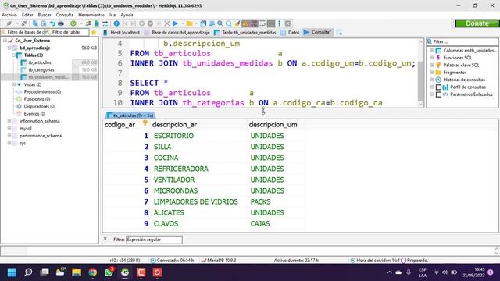
Task: Collapse the bd_aprendizaje database node
Action: pyautogui.click(x=9, y=48)
